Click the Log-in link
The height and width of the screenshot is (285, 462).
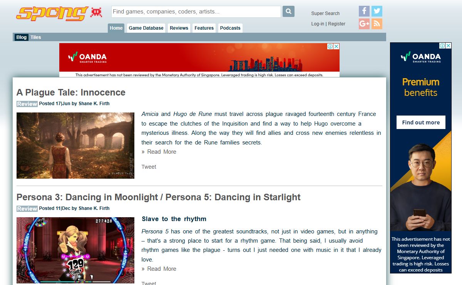click(318, 24)
